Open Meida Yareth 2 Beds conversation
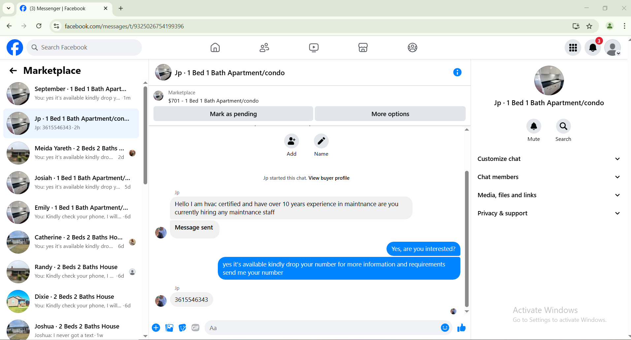The width and height of the screenshot is (631, 340). coord(71,153)
